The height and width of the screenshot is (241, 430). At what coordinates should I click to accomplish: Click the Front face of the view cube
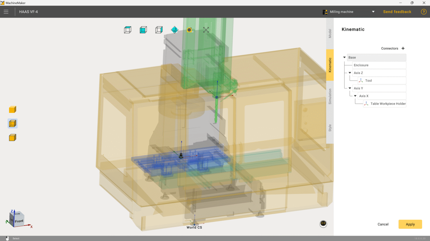pyautogui.click(x=19, y=221)
